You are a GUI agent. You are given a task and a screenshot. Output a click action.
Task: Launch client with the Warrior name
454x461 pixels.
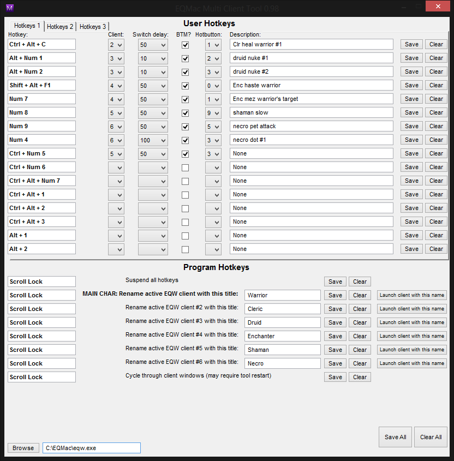point(411,295)
